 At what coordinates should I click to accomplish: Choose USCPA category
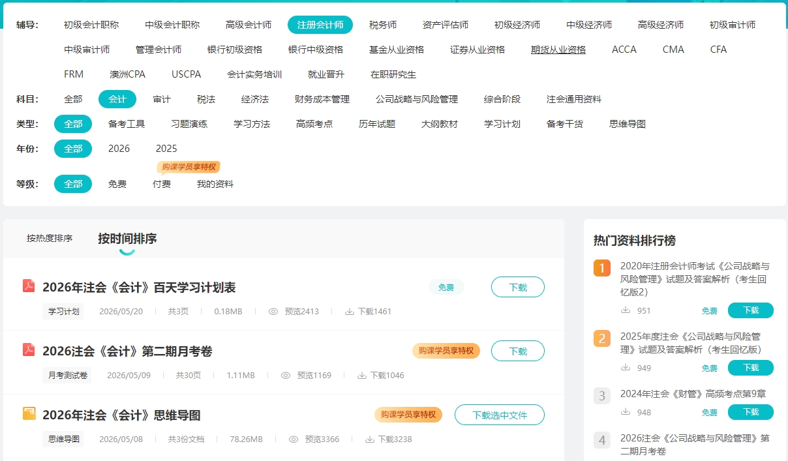pyautogui.click(x=187, y=74)
